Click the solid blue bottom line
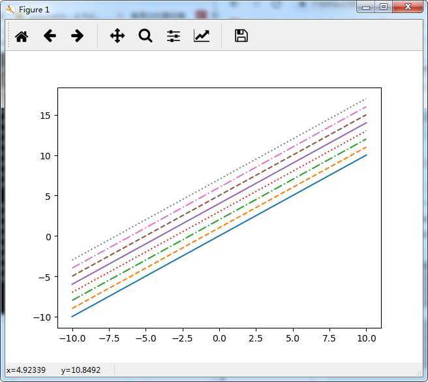The height and width of the screenshot is (382, 428). 219,236
